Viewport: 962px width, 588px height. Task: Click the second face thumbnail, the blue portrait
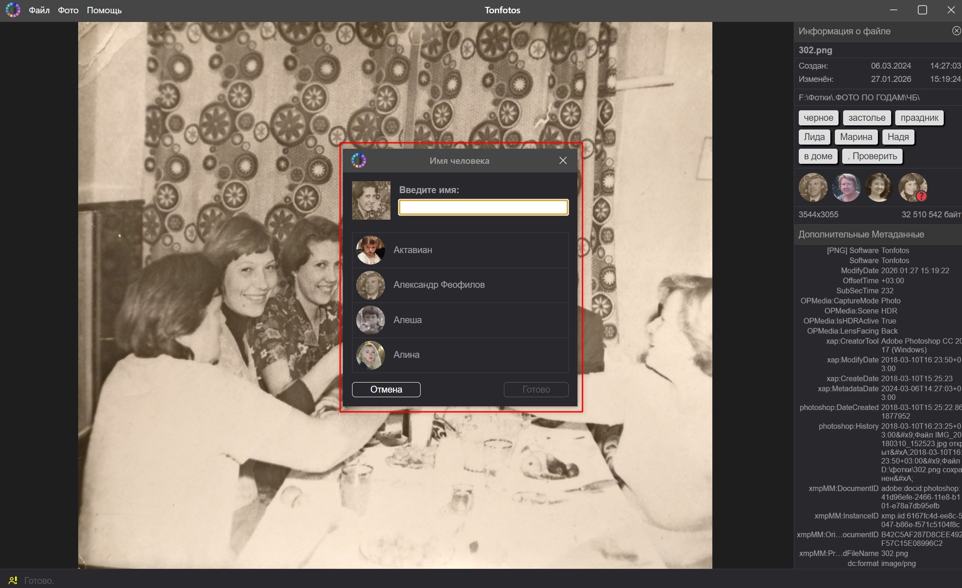click(846, 187)
